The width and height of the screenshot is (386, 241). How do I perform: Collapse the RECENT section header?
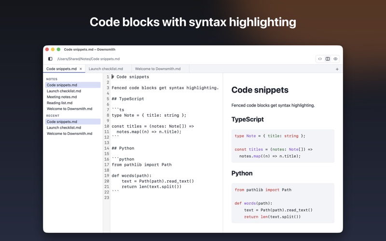coord(53,116)
